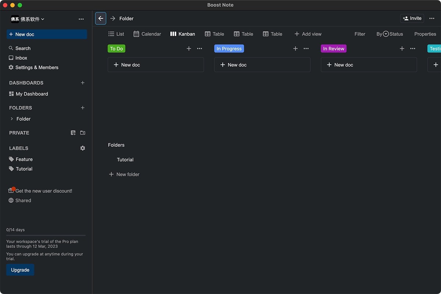Image resolution: width=441 pixels, height=294 pixels.
Task: Navigate back using the arrow icon
Action: tap(100, 18)
